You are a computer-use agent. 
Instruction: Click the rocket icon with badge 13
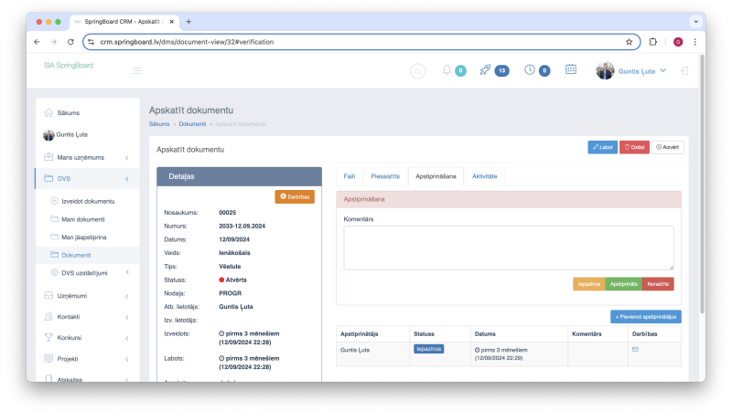pos(485,70)
